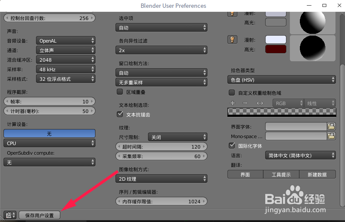Click lower light direction sphere preview
Viewport: 345px width, 222px height.
coord(312,48)
